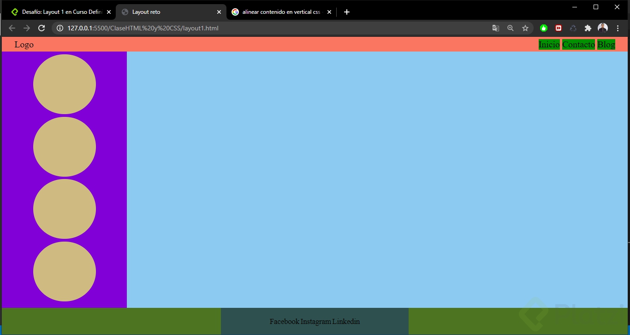Close the Chrome window
Screen dimensions: 630x335
tap(617, 7)
